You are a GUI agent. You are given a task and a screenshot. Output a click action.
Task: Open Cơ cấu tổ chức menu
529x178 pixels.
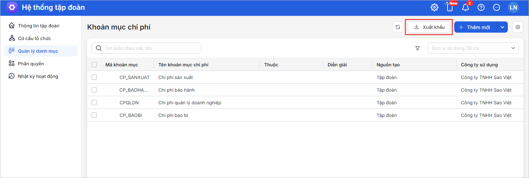point(35,38)
